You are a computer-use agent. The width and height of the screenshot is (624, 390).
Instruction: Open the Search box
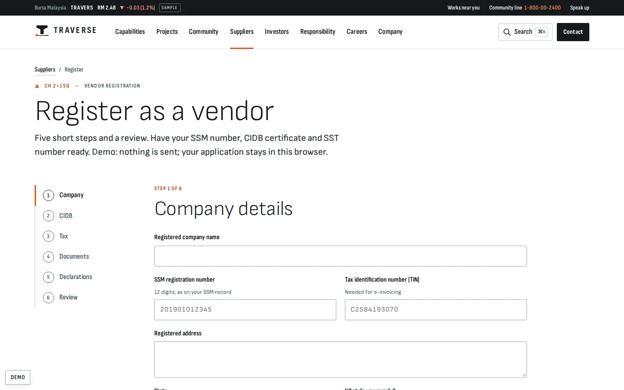(x=525, y=32)
